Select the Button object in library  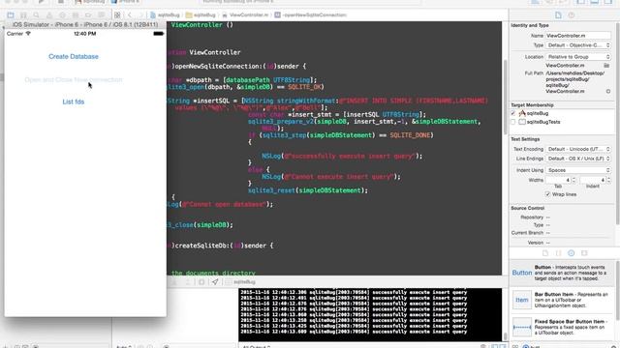pyautogui.click(x=561, y=273)
